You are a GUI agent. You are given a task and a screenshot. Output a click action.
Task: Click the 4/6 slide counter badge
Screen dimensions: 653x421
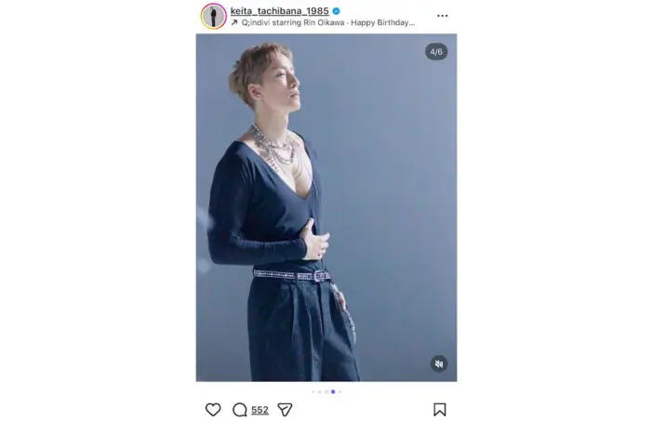[x=436, y=52]
